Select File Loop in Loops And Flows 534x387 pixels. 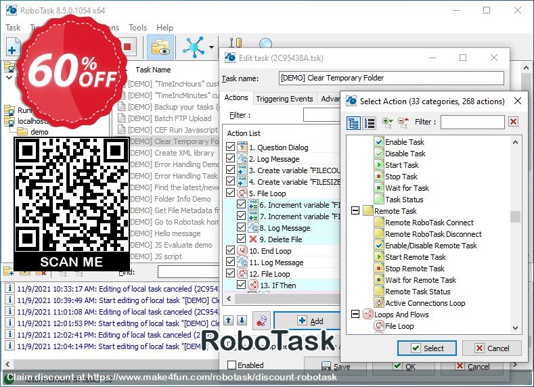pos(399,326)
